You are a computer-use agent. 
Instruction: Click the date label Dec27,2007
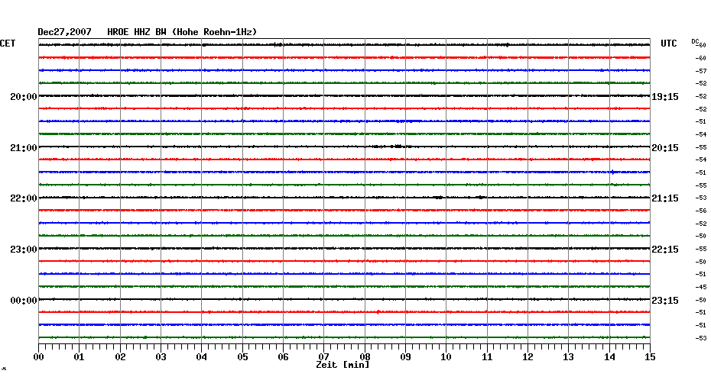click(64, 32)
